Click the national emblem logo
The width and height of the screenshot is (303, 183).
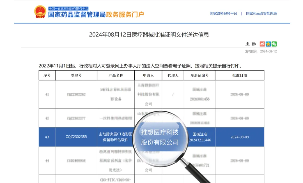point(40,12)
